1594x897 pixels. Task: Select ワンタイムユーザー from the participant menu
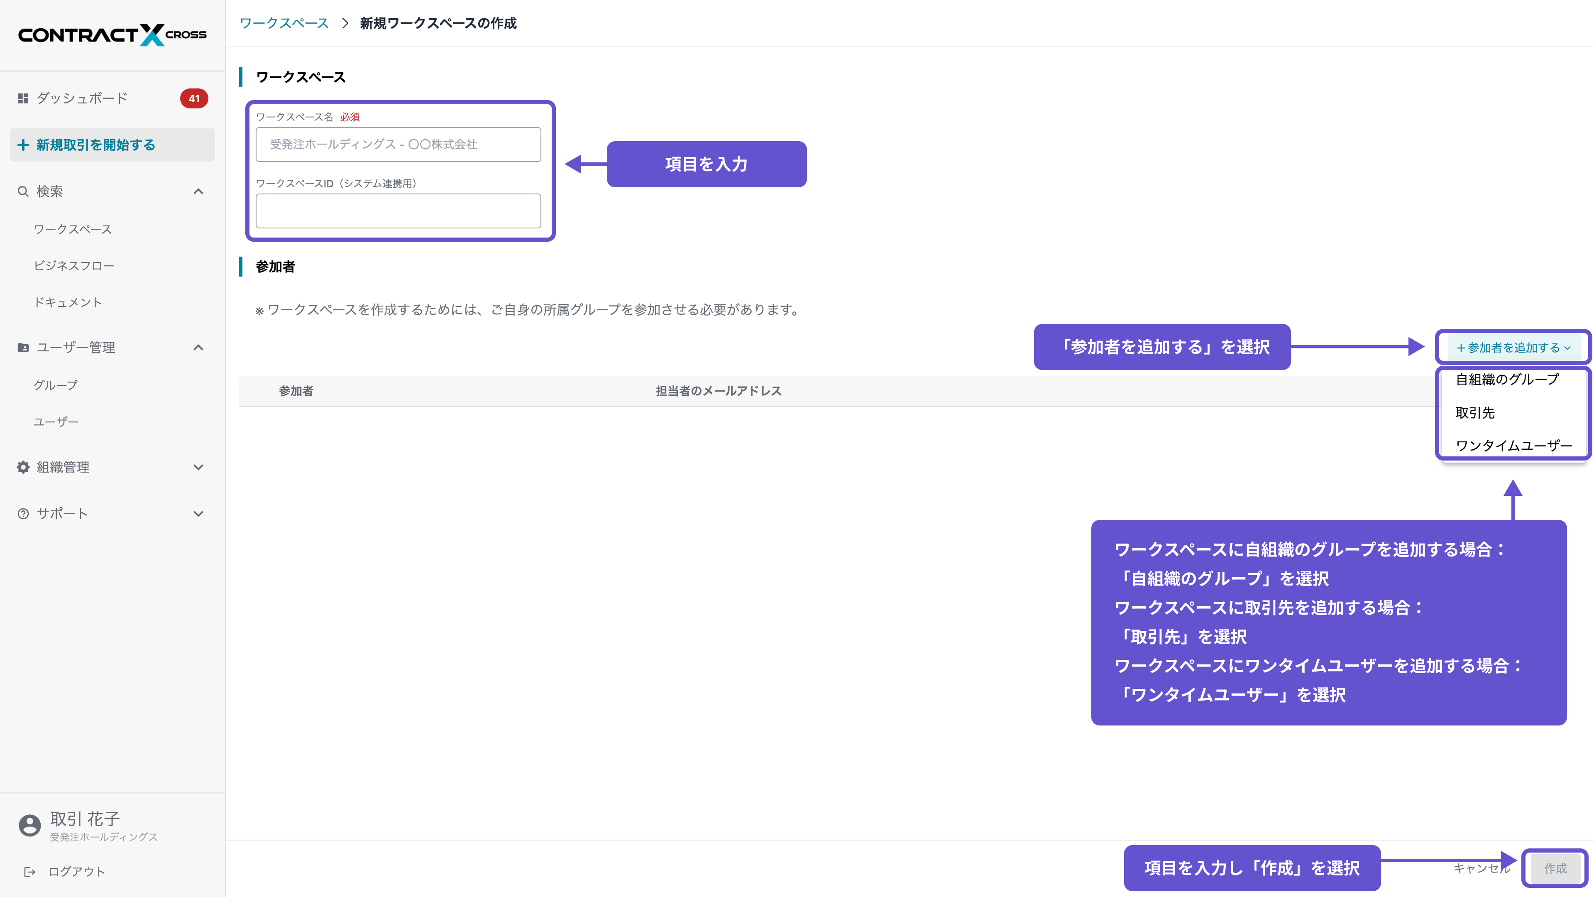(x=1513, y=444)
